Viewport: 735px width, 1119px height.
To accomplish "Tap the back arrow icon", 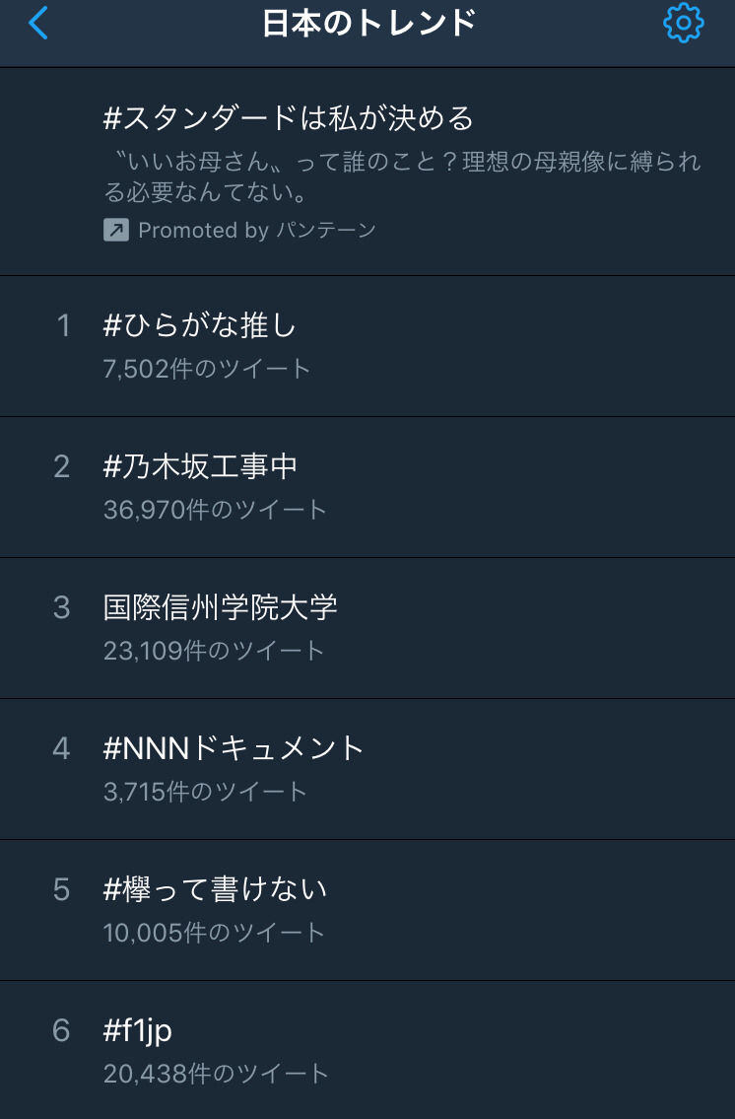I will 38,23.
